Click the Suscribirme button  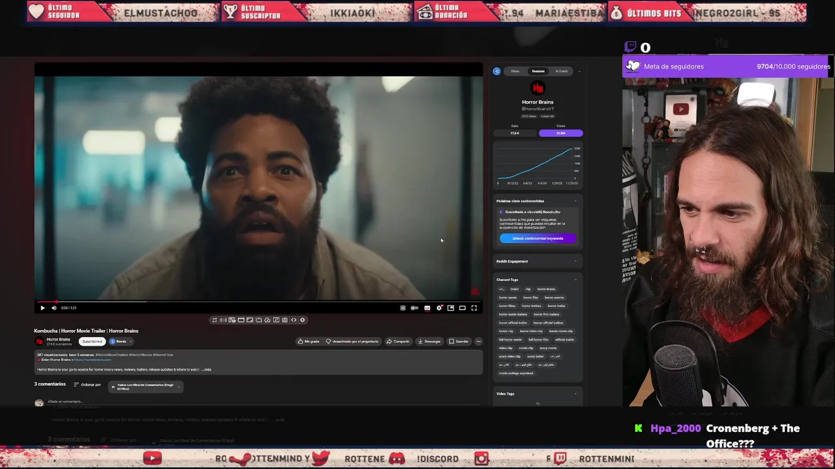(92, 341)
